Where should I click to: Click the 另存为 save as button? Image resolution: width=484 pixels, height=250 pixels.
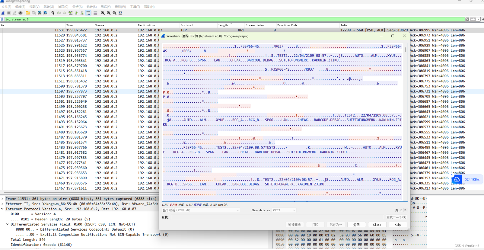click(336, 225)
